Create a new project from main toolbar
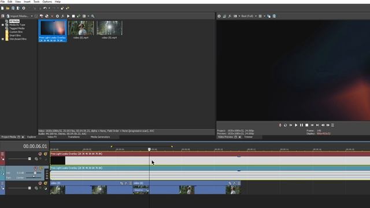The image size is (370, 208). (2, 8)
